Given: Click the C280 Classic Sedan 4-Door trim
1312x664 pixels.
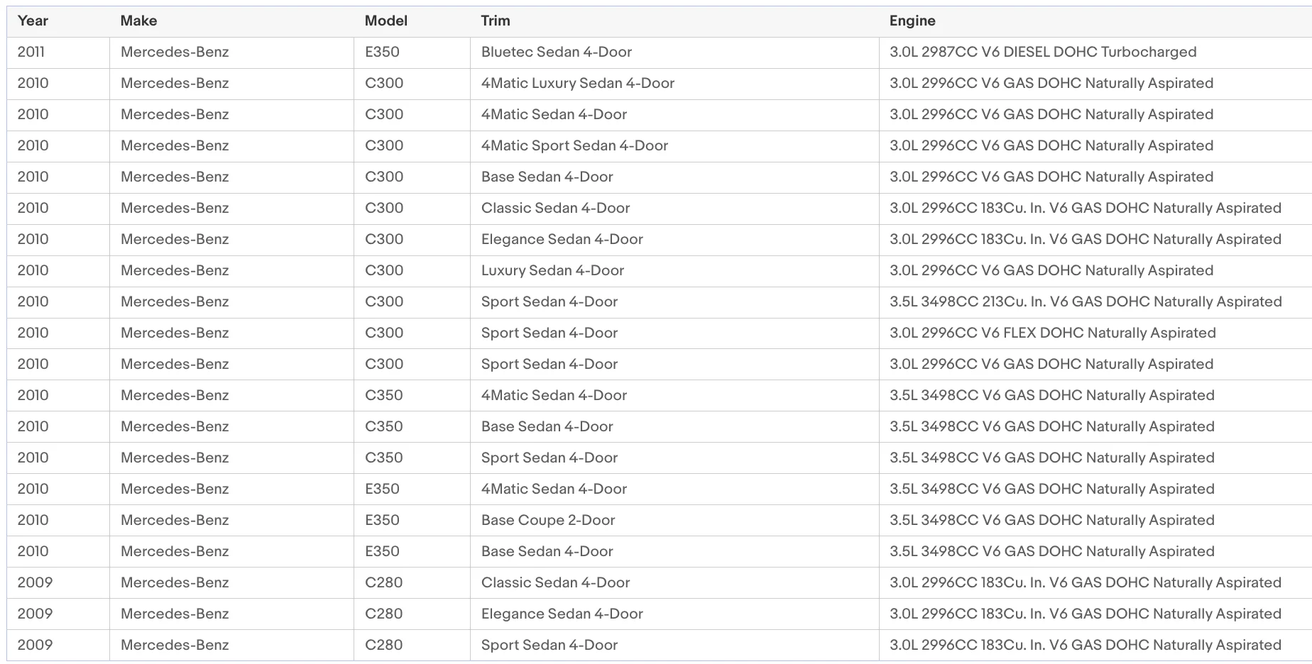Looking at the screenshot, I should [x=555, y=582].
